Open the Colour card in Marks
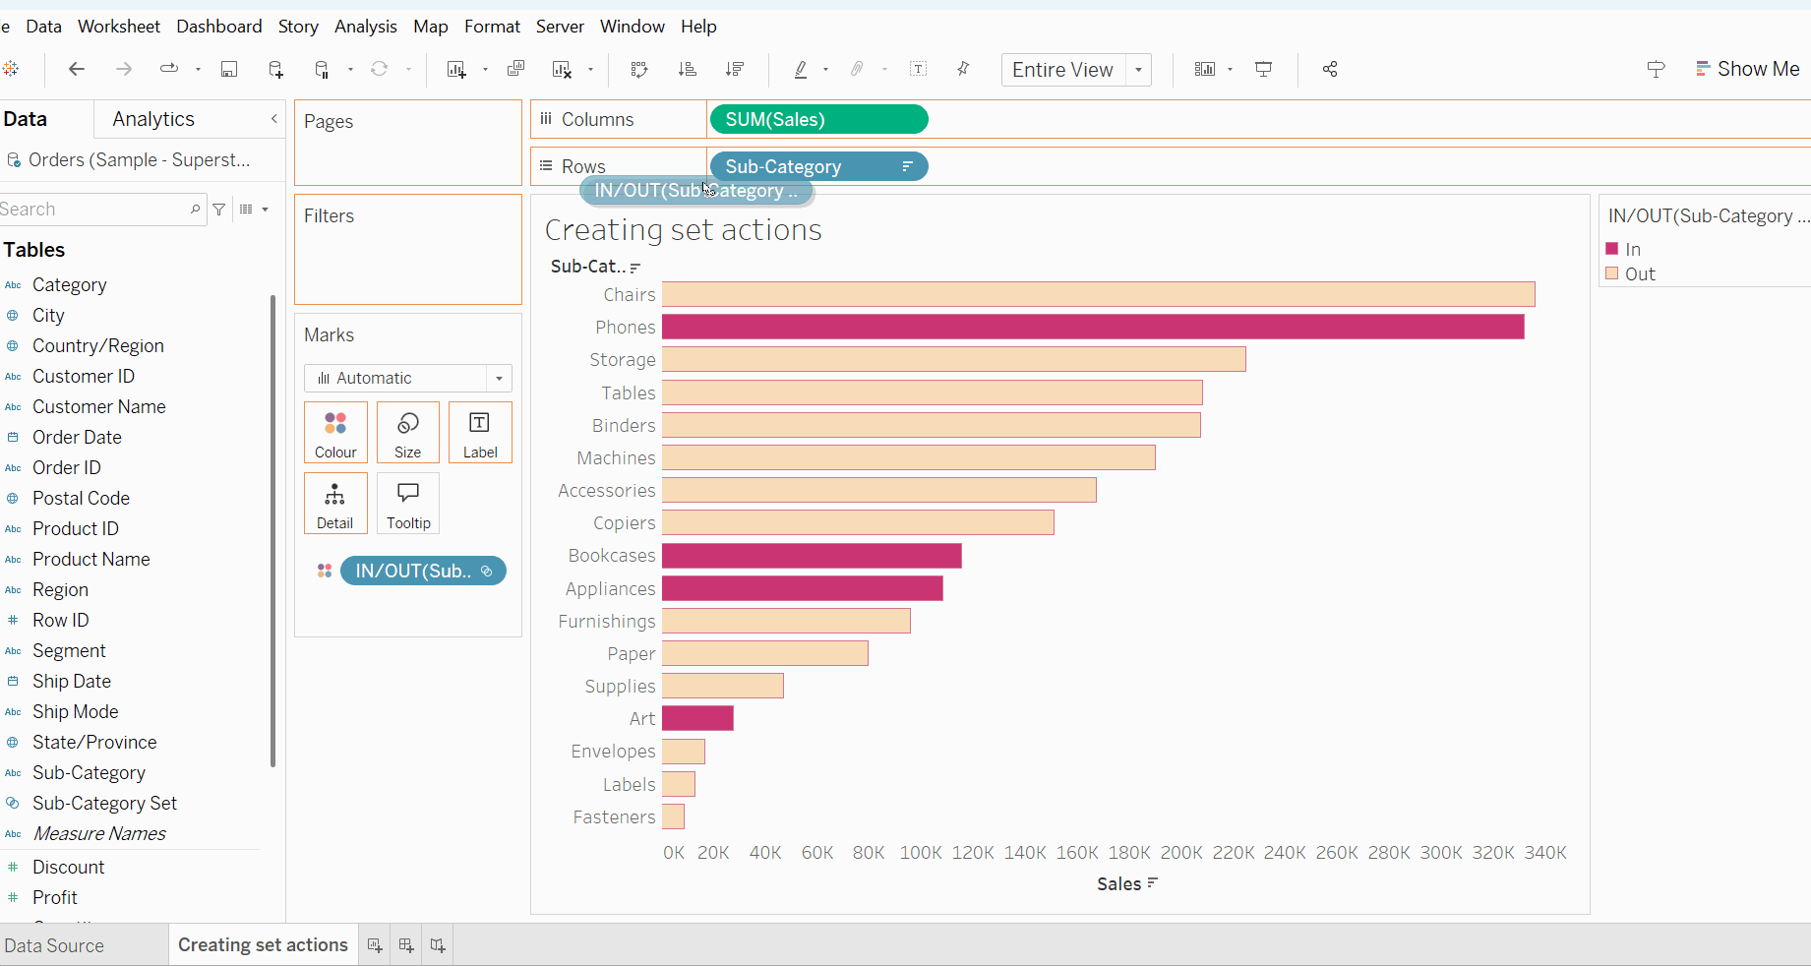The image size is (1811, 966). pos(335,432)
